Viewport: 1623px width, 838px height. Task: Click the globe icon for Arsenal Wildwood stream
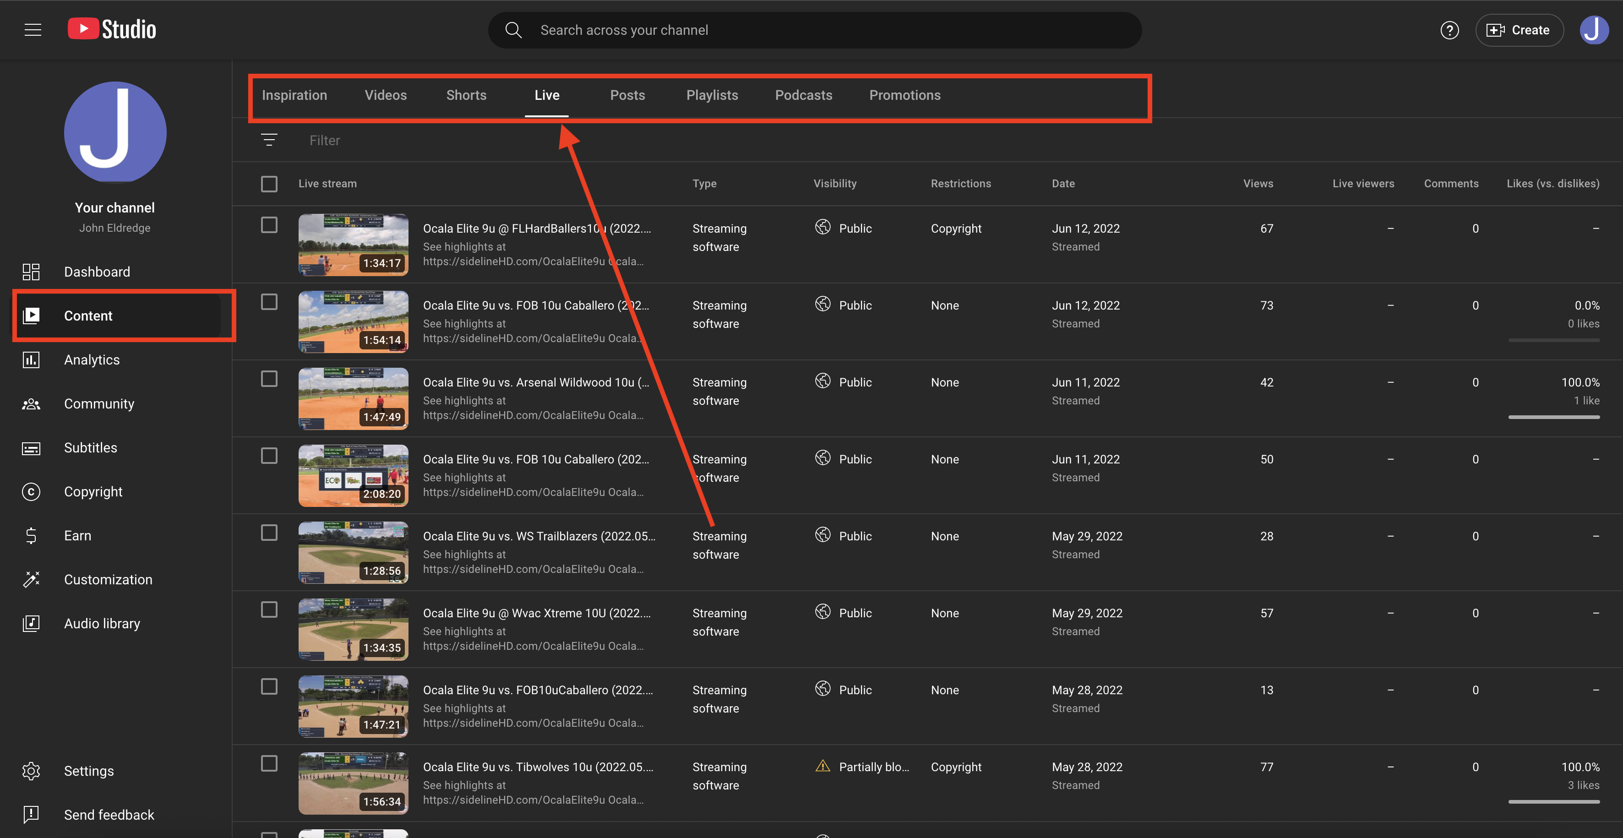pyautogui.click(x=822, y=381)
